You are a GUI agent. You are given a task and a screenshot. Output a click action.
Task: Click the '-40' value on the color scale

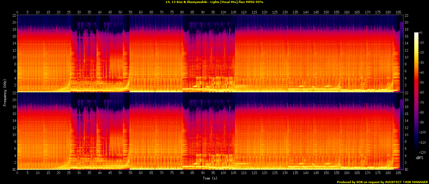point(422,72)
